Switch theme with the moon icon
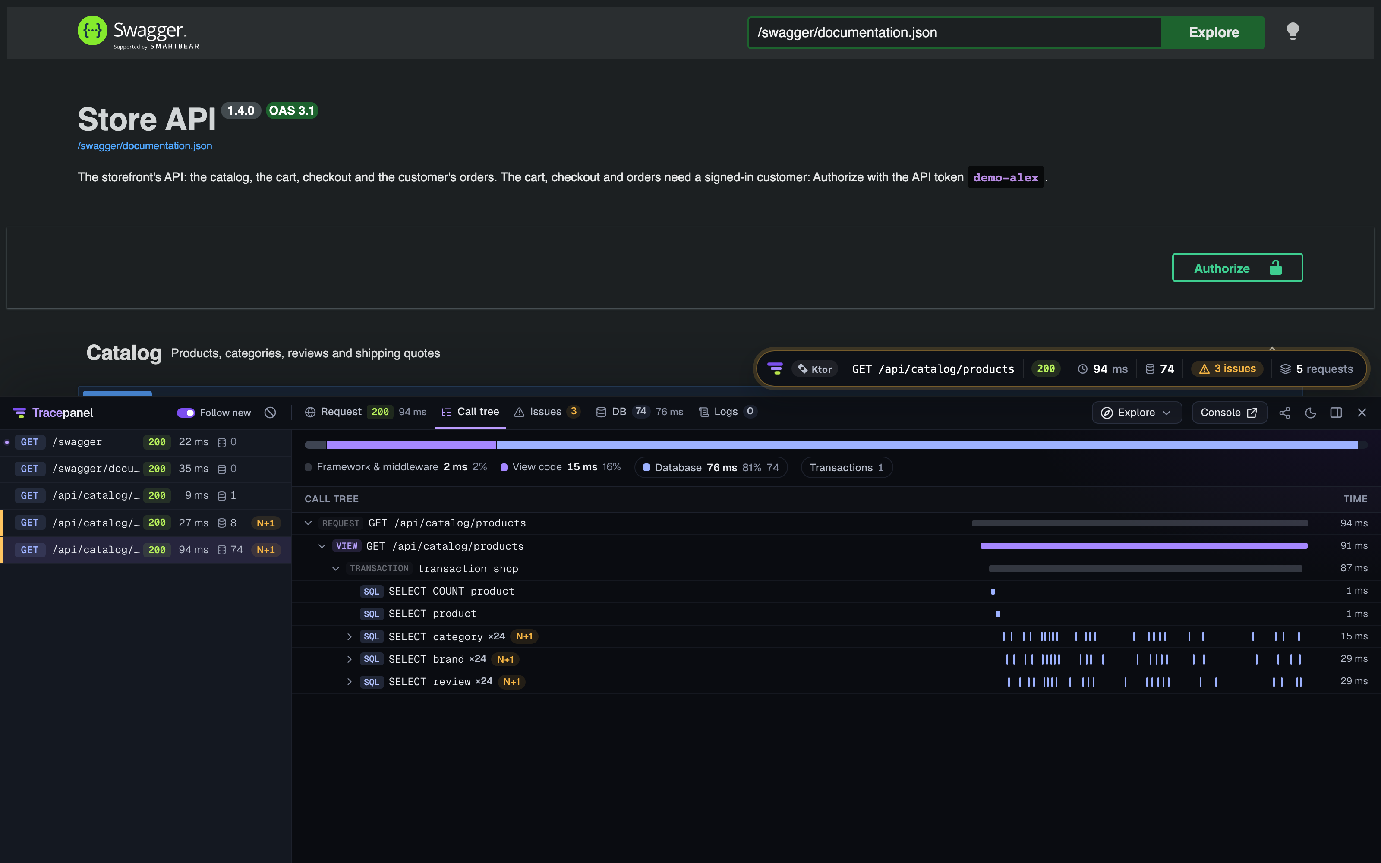The image size is (1381, 863). pyautogui.click(x=1311, y=413)
